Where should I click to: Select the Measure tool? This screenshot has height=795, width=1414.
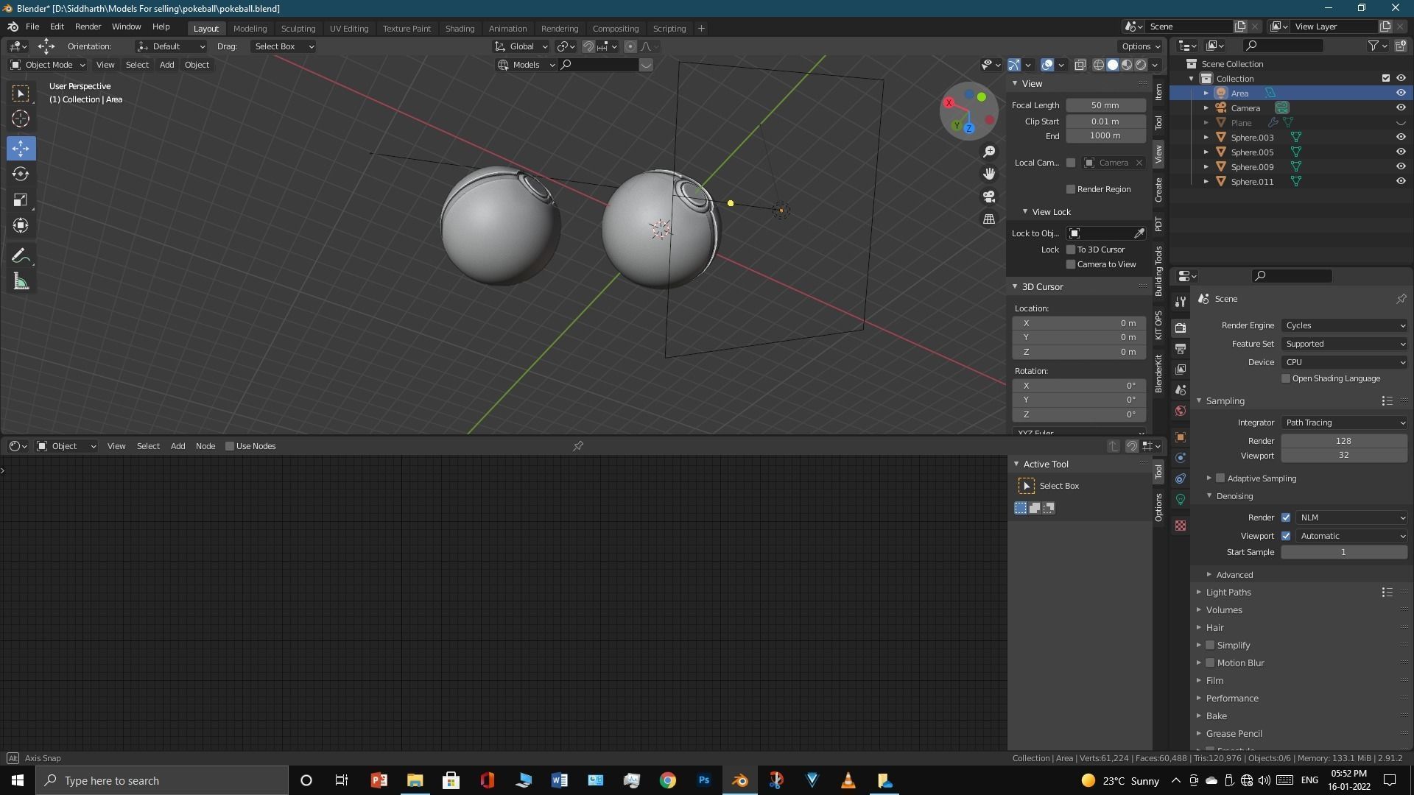(x=21, y=281)
